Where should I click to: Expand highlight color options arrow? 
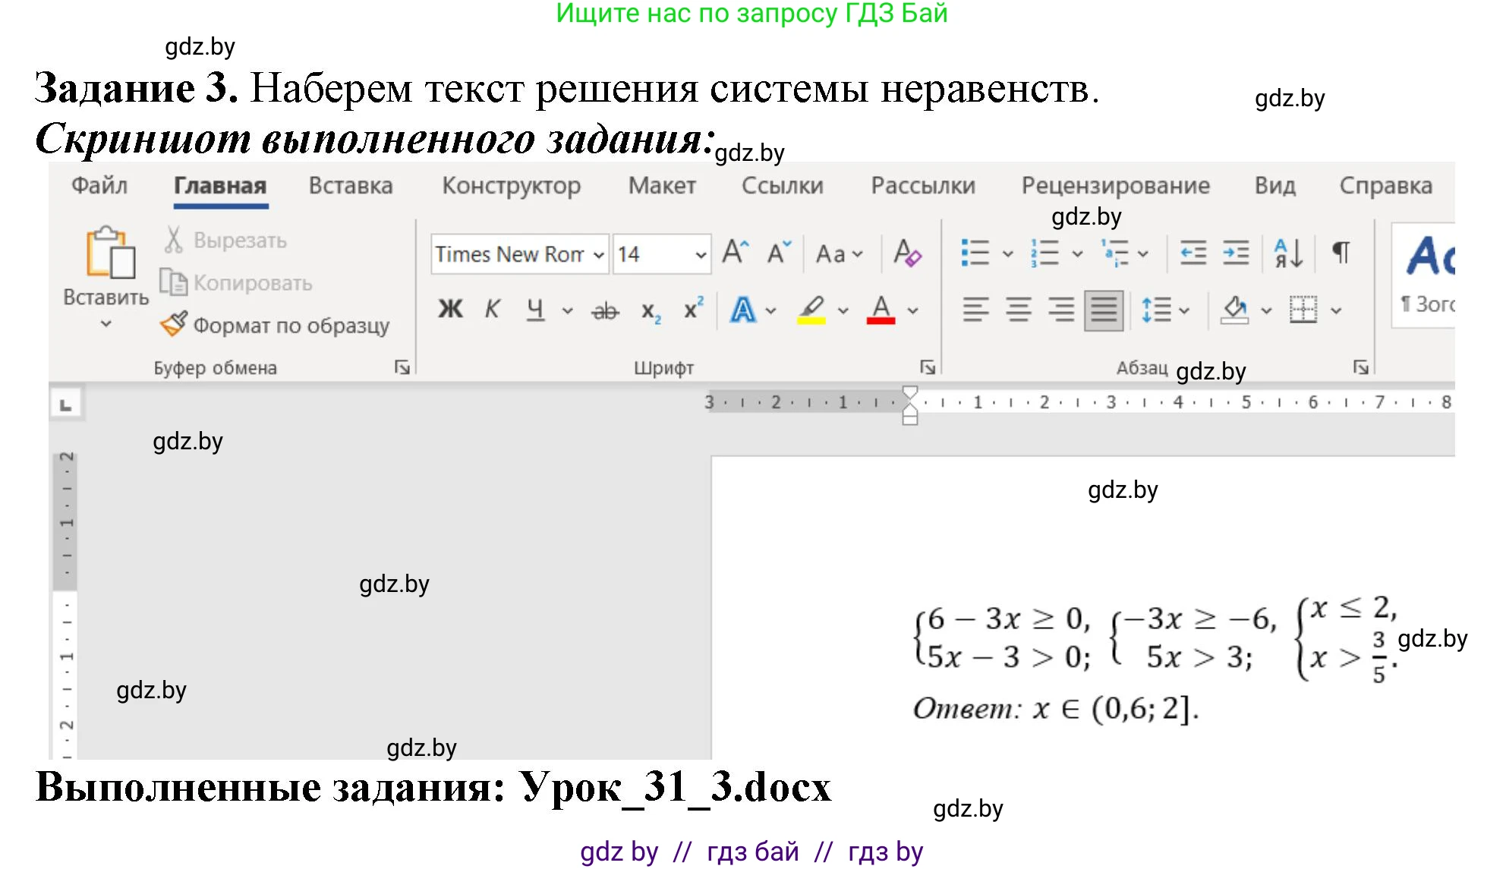843,310
